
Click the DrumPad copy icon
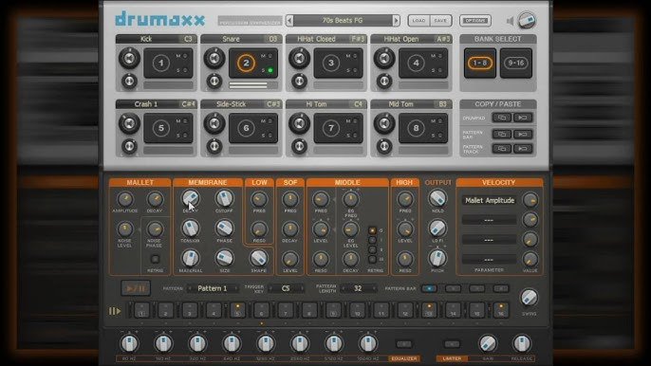pos(501,118)
